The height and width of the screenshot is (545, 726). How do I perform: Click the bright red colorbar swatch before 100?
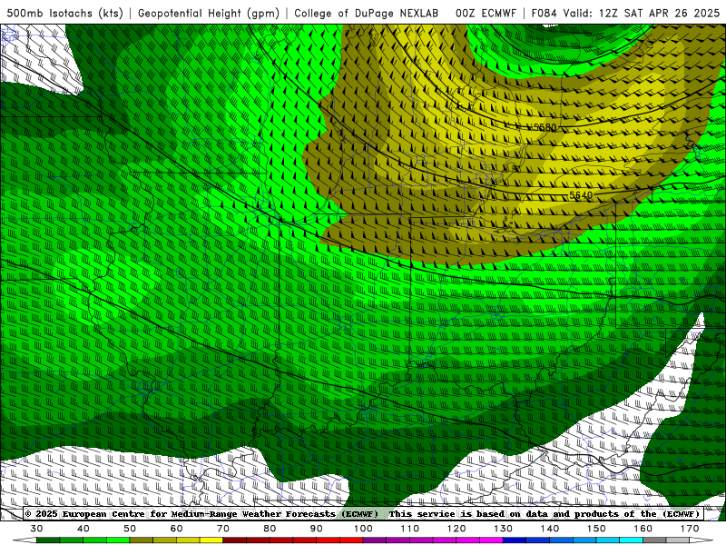[351, 540]
